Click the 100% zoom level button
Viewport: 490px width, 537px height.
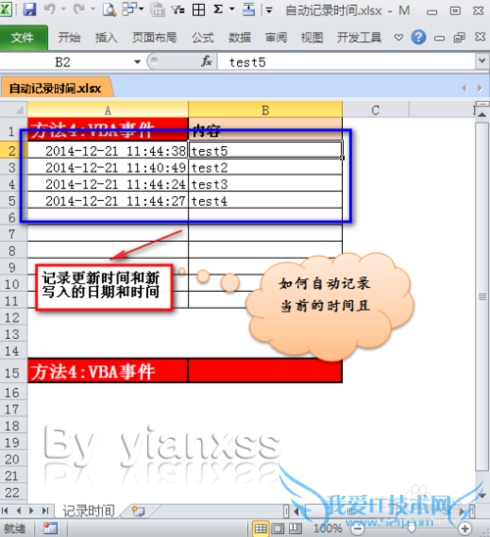327,528
